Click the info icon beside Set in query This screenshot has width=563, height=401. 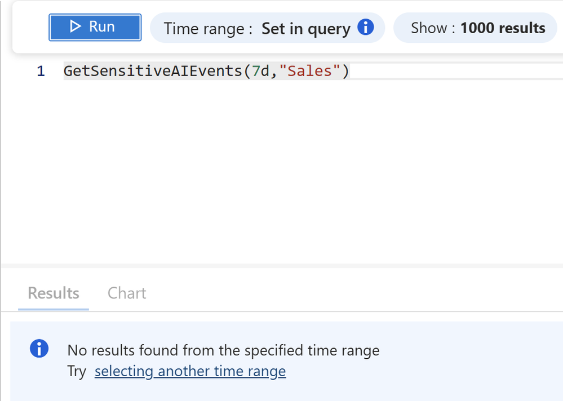[366, 27]
